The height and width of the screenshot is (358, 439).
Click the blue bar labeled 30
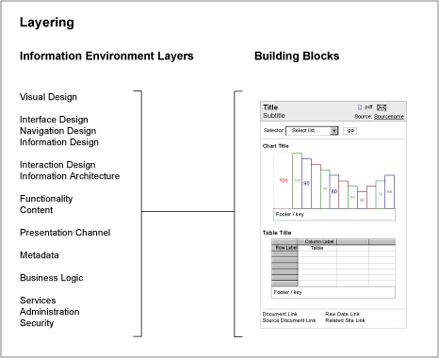362,200
